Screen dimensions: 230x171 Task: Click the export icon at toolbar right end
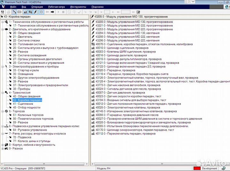tap(138, 12)
